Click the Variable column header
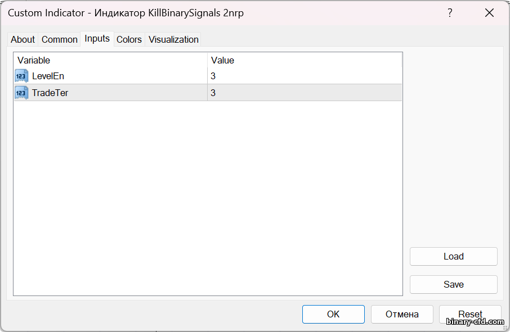 coord(110,60)
